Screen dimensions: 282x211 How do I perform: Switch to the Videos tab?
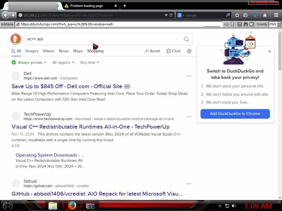[48, 51]
